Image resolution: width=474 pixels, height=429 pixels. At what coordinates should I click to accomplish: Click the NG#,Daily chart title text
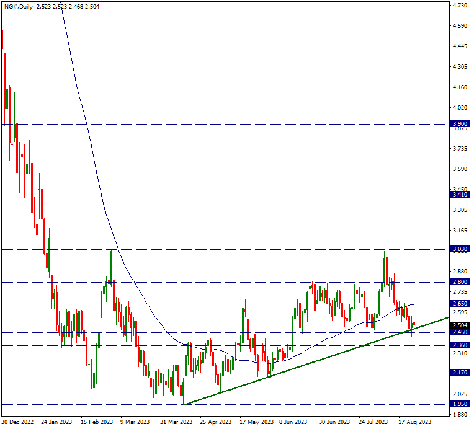[19, 7]
